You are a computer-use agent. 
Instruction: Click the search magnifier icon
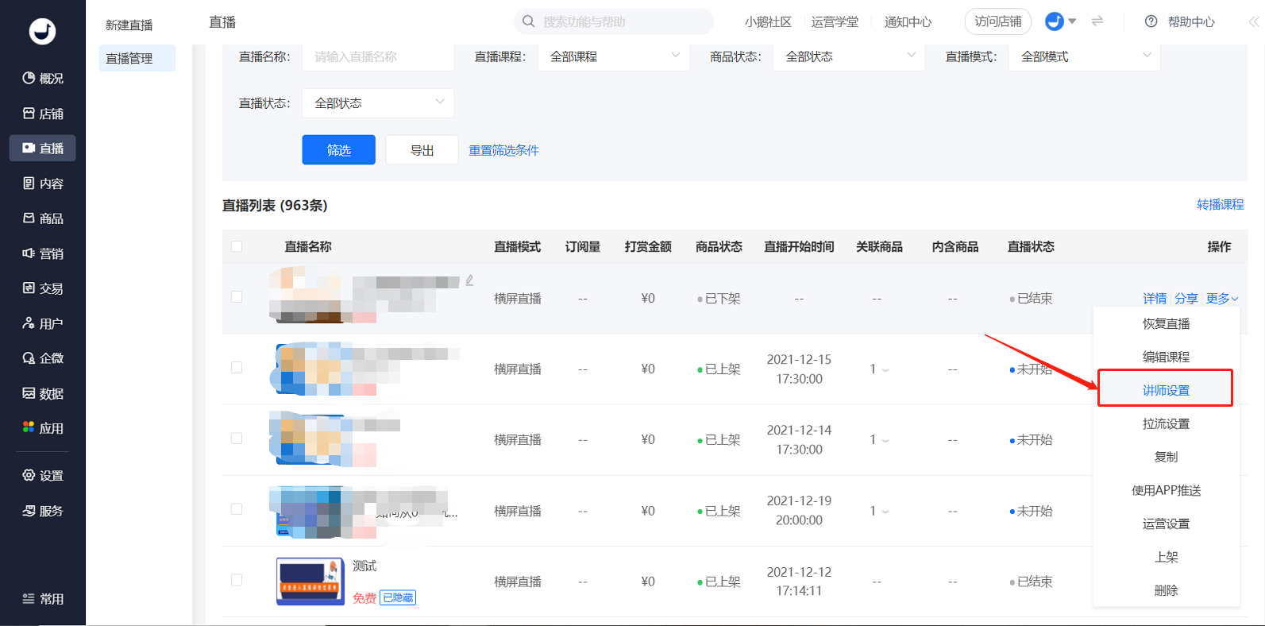point(528,21)
